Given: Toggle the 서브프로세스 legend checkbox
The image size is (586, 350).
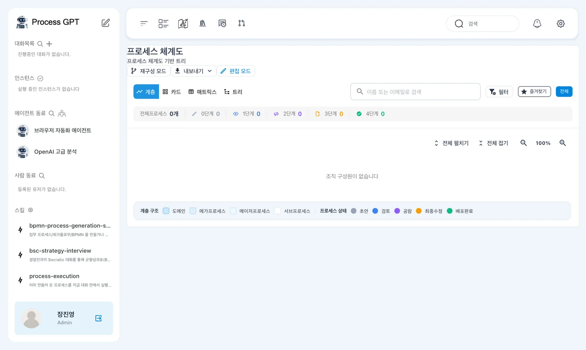Looking at the screenshot, I should pyautogui.click(x=278, y=211).
